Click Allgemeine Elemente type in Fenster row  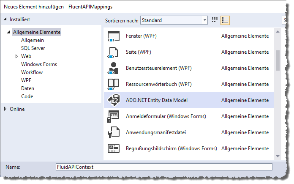click(245, 36)
